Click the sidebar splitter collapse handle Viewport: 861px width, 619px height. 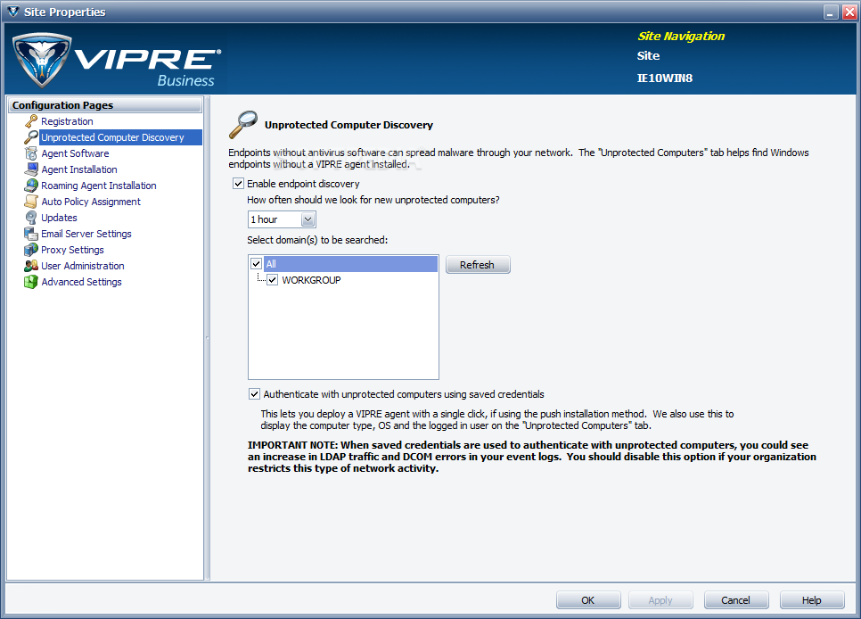pyautogui.click(x=207, y=337)
